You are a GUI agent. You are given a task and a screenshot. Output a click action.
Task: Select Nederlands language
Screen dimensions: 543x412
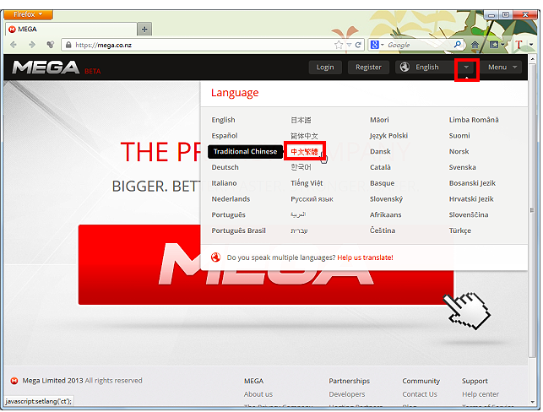click(231, 199)
